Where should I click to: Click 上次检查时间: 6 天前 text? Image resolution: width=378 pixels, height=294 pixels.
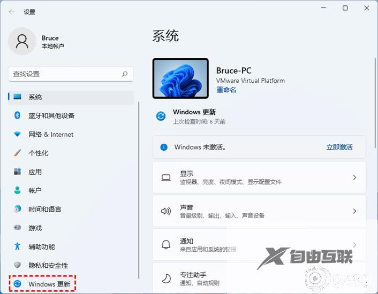click(x=199, y=121)
